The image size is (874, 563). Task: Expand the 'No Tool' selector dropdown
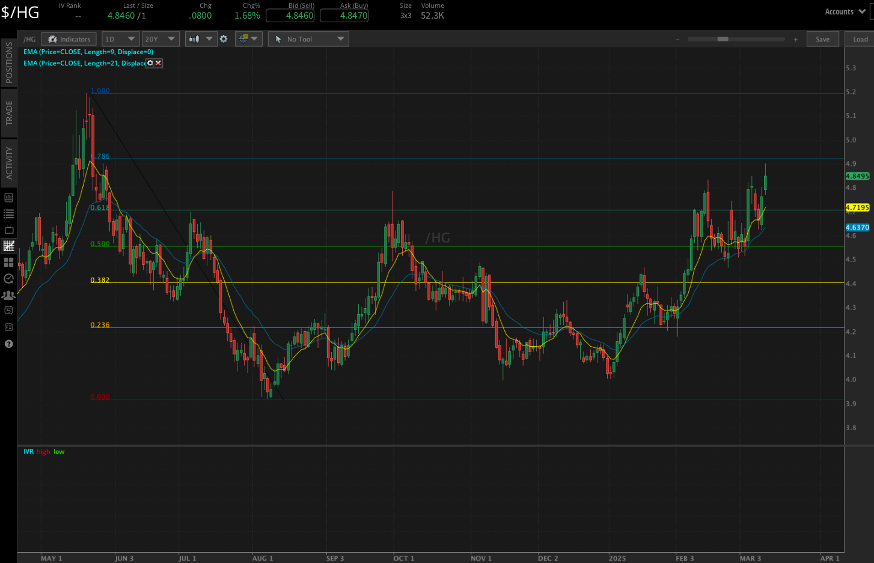[308, 38]
